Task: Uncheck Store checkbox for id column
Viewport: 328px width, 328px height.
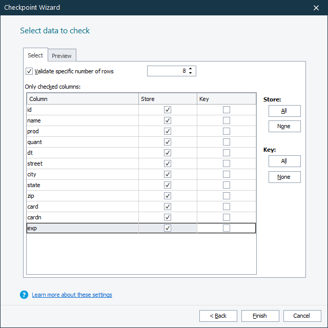Action: (x=168, y=110)
